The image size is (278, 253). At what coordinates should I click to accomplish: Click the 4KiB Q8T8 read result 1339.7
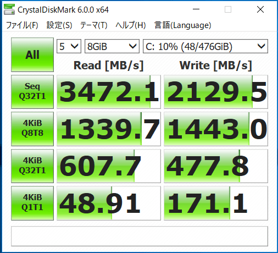pos(109,129)
